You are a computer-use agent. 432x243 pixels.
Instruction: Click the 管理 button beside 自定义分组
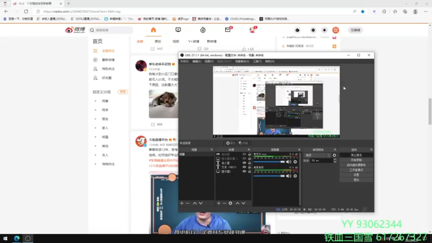[123, 92]
